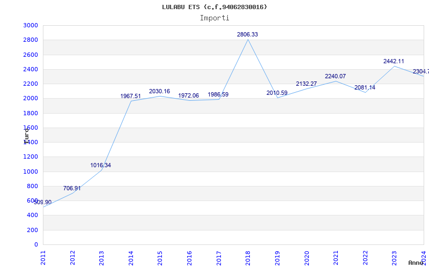429x268 pixels.
Task: Click the Euro vertical axis title
Action: coord(26,136)
